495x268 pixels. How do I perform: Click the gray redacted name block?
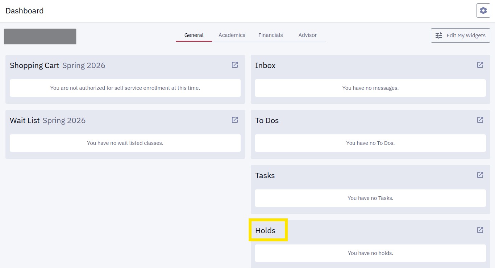(40, 36)
